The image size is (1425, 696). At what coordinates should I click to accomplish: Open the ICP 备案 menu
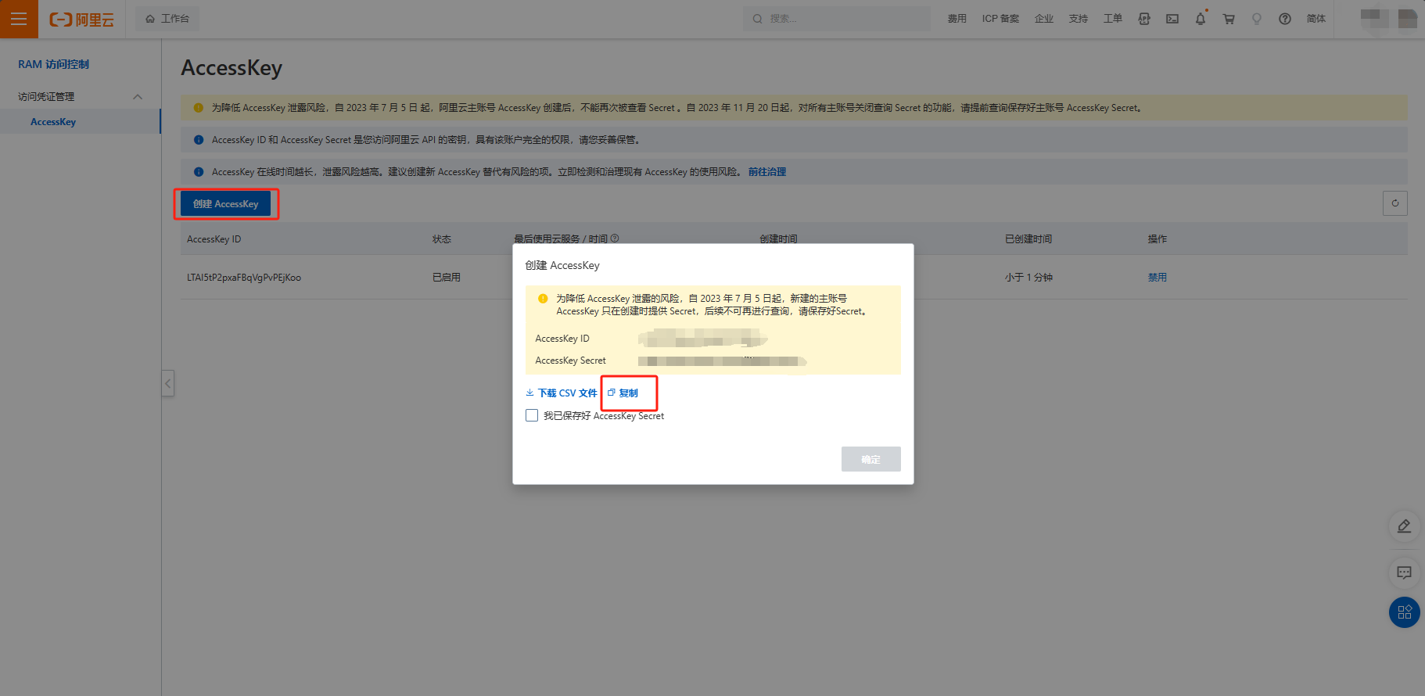click(x=1000, y=19)
